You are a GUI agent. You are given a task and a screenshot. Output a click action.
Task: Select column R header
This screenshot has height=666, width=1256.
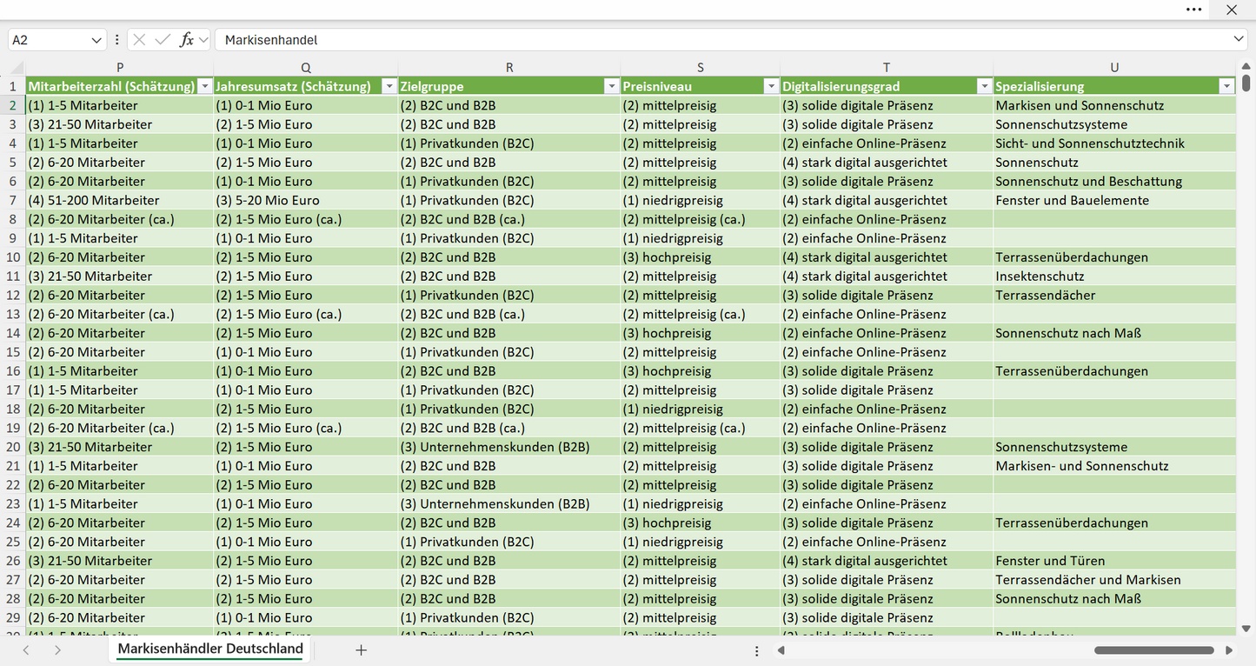click(x=509, y=67)
